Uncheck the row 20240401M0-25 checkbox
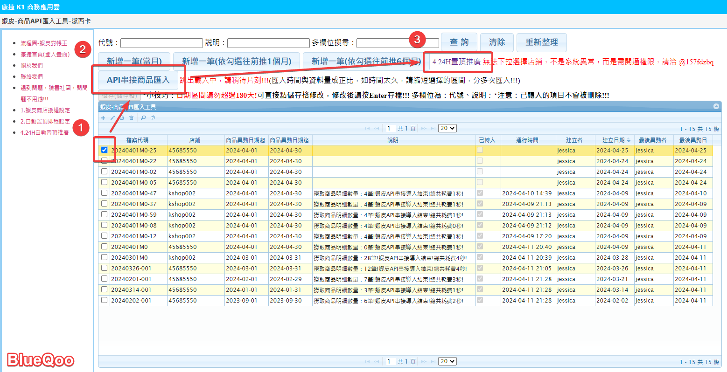Screen dimensions: 727x372 click(105, 150)
